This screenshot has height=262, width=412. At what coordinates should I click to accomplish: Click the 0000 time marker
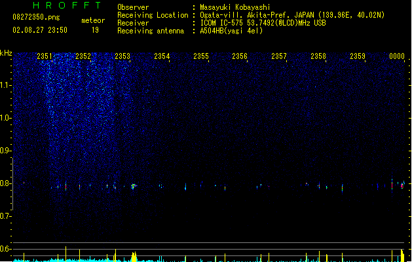coord(397,56)
